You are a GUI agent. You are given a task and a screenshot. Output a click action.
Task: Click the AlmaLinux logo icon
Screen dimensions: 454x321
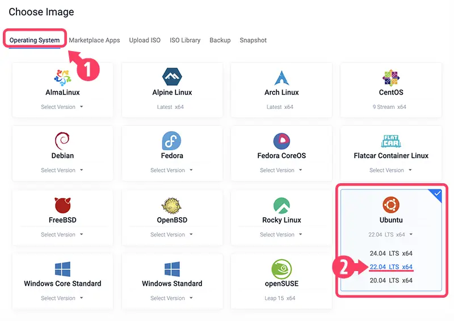pos(62,78)
